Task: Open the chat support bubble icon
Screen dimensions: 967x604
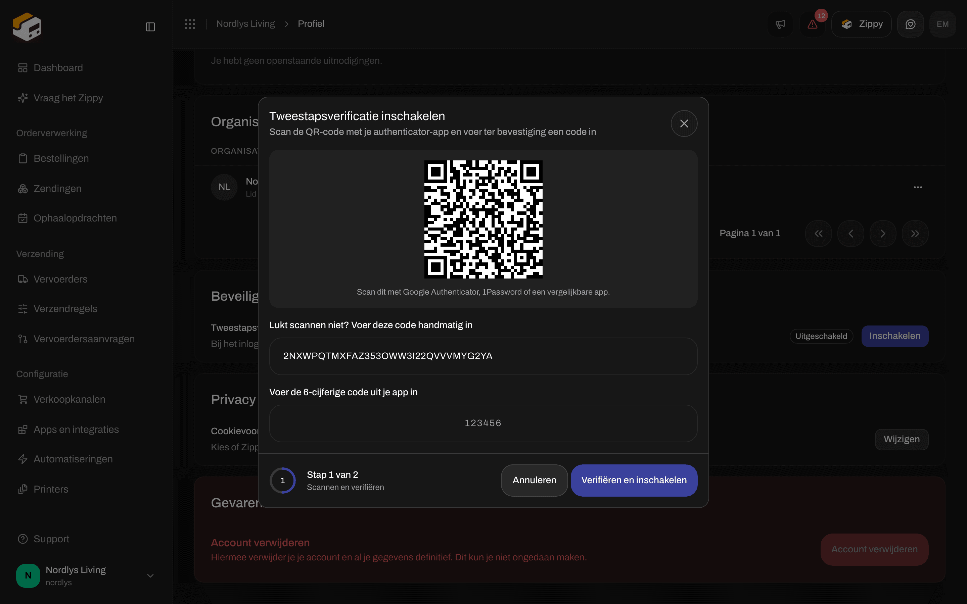Action: tap(910, 24)
